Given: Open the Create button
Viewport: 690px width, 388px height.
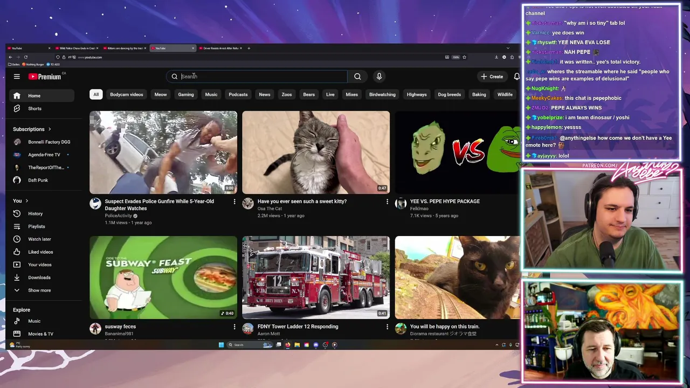Looking at the screenshot, I should point(492,77).
